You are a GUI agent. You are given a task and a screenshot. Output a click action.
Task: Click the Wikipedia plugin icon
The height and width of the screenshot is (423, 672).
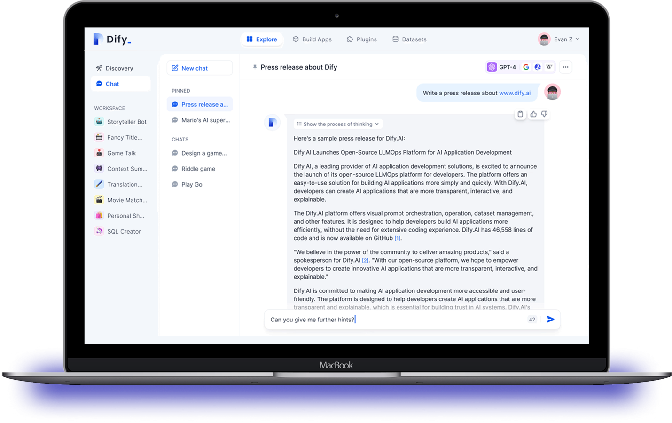[549, 67]
